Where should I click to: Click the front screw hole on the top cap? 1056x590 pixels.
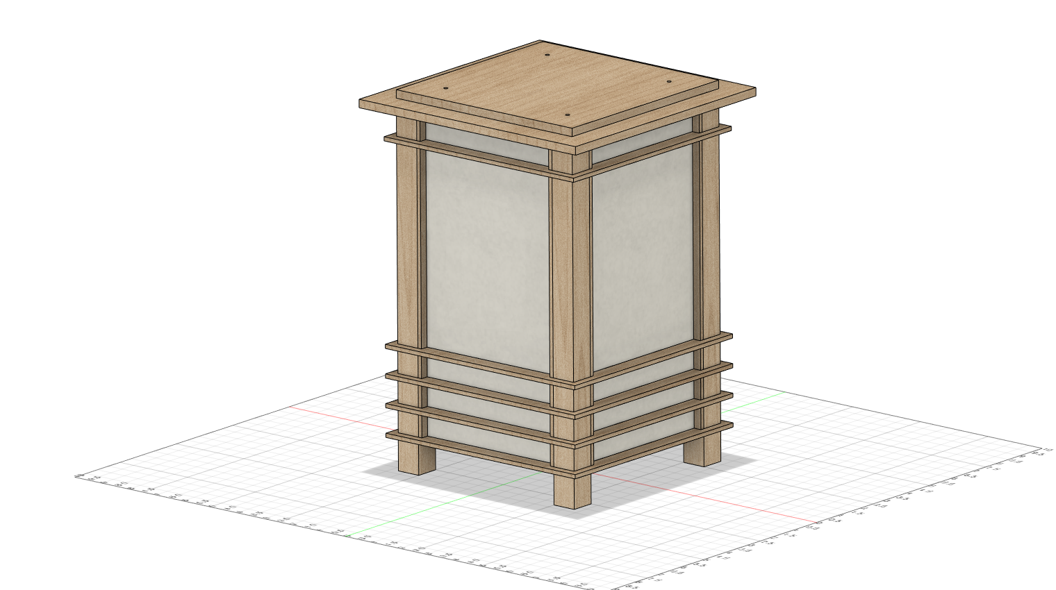(568, 115)
